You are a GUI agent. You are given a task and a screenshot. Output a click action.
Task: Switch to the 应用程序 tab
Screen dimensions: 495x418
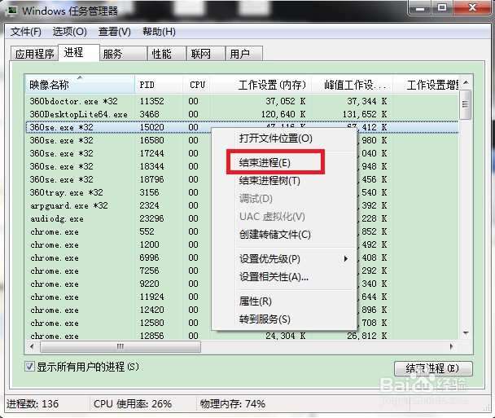[34, 54]
